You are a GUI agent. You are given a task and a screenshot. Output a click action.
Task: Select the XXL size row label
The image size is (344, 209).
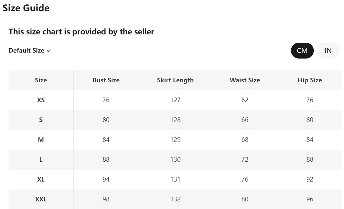point(41,199)
